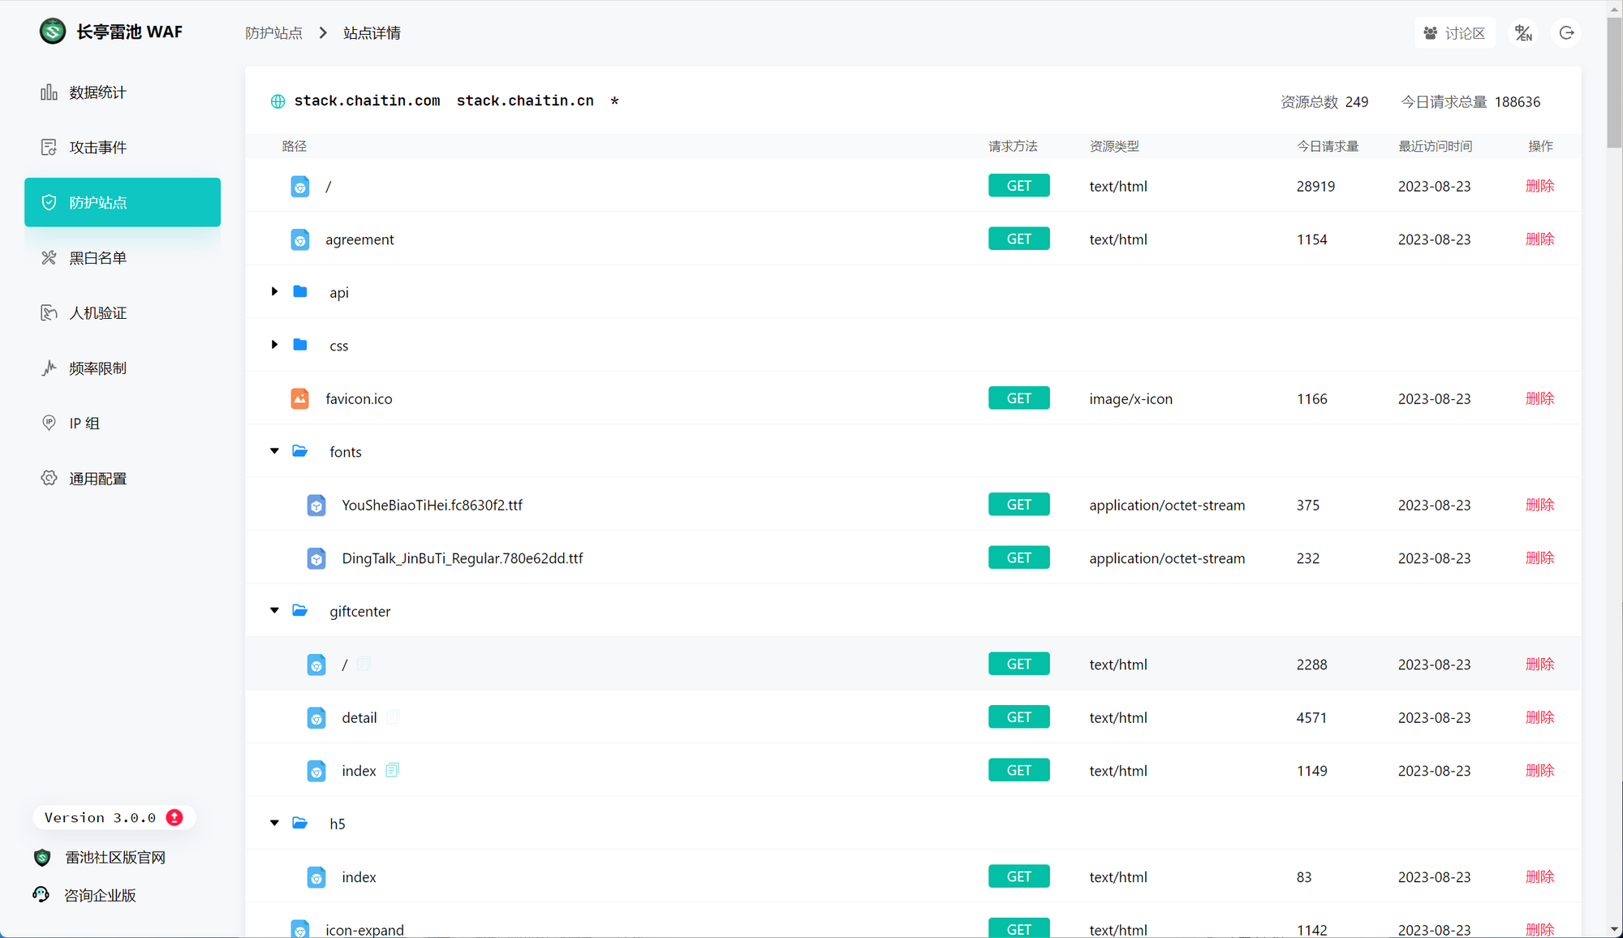This screenshot has width=1623, height=938.
Task: Click the SafeLine WAF logo
Action: click(x=53, y=32)
